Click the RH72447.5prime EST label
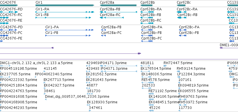The image size is (238, 112). pos(178,63)
